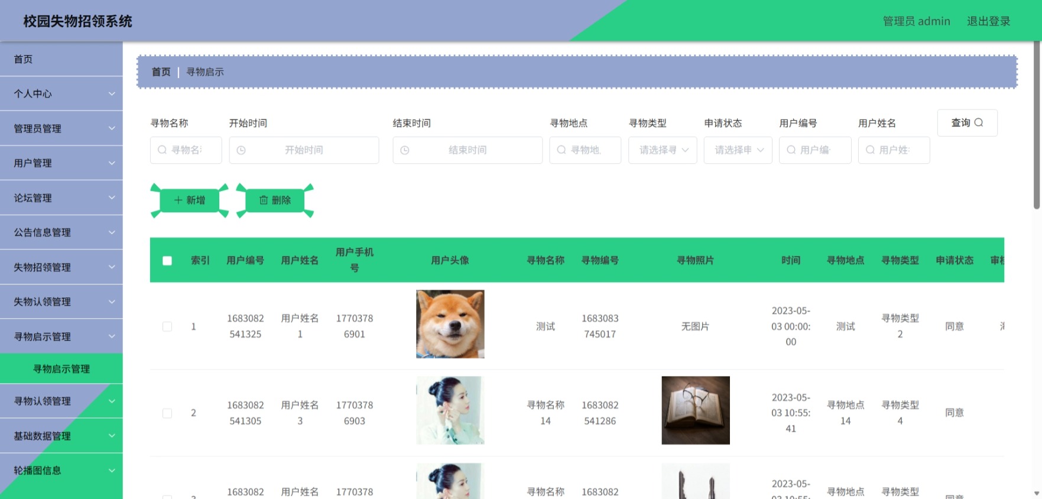Expand 寻物认领管理 sidebar menu

61,401
